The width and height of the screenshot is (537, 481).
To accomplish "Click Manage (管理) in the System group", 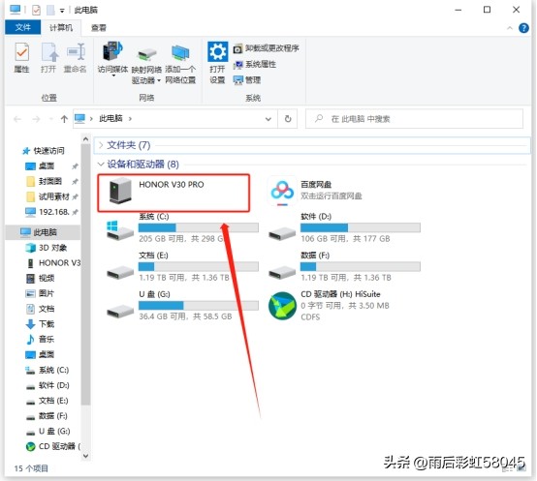I will tap(247, 80).
